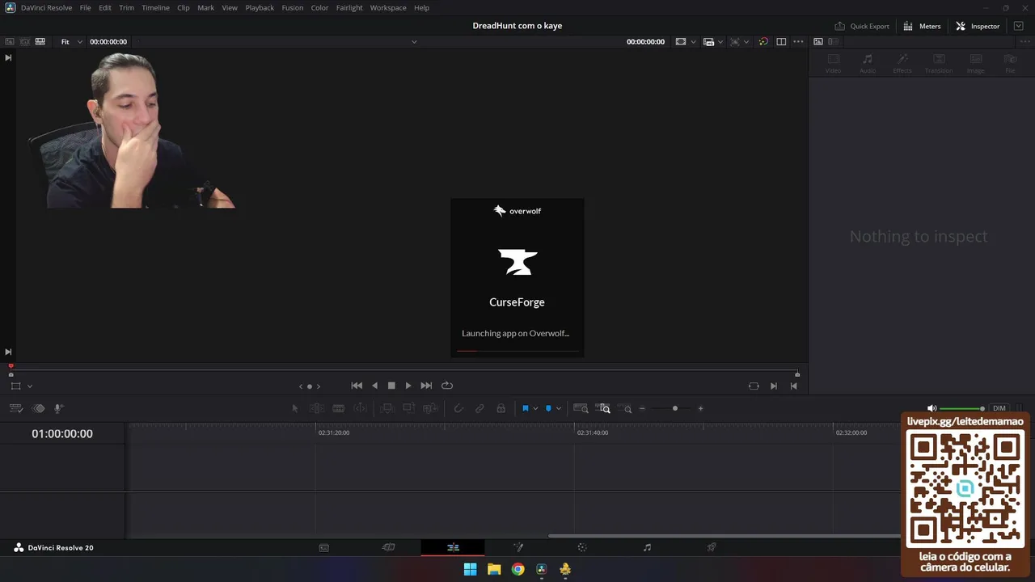Image resolution: width=1035 pixels, height=582 pixels.
Task: Toggle the Loop playback button
Action: 447,386
